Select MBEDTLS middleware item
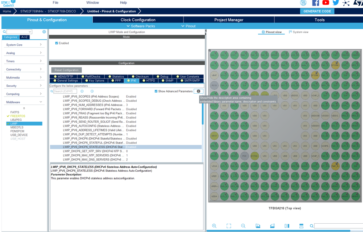This screenshot has height=232, width=363. (17, 127)
